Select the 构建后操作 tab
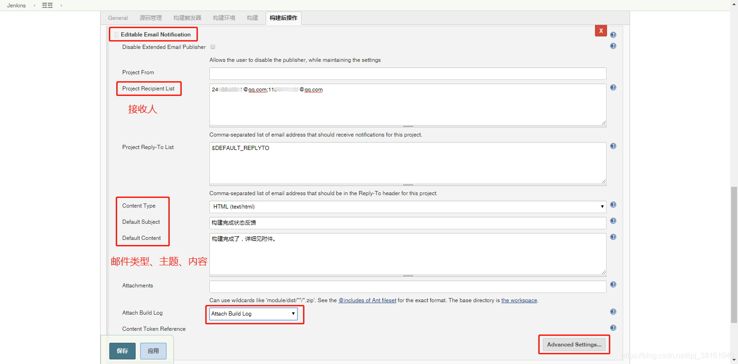This screenshot has width=738, height=364. point(284,18)
